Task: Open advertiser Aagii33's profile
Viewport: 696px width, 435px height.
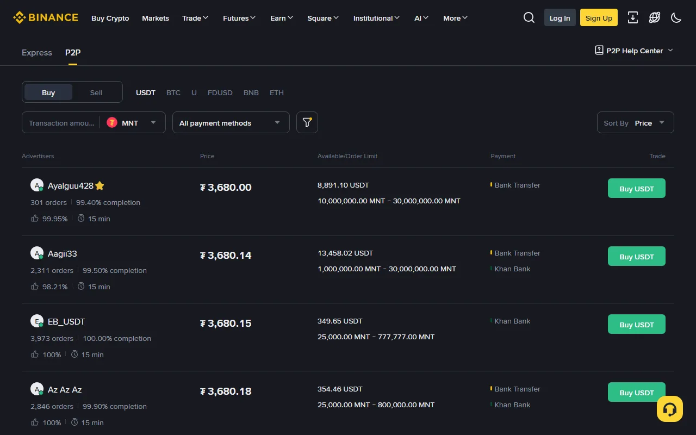Action: (x=63, y=253)
